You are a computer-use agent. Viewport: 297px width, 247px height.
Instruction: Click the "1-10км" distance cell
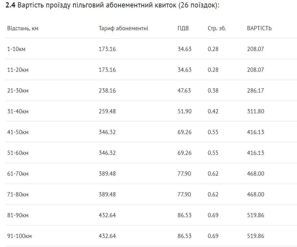(17, 49)
